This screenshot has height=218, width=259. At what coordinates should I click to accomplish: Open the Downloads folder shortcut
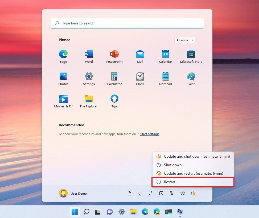(x=140, y=193)
